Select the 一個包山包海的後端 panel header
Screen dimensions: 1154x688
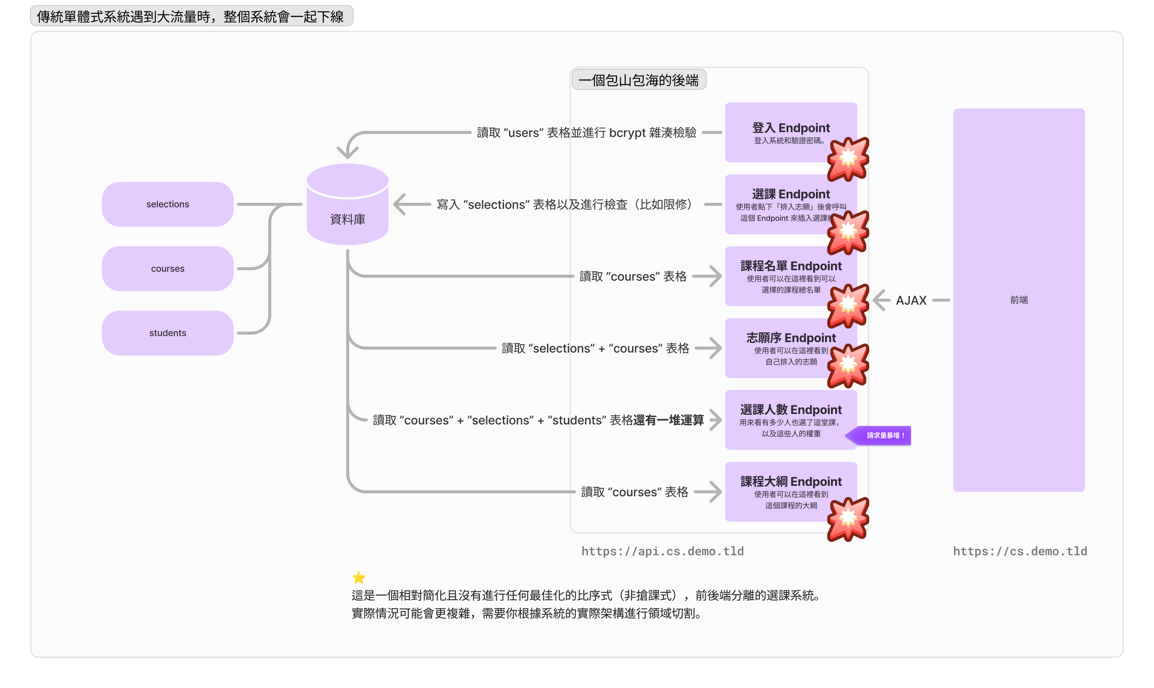(x=638, y=79)
